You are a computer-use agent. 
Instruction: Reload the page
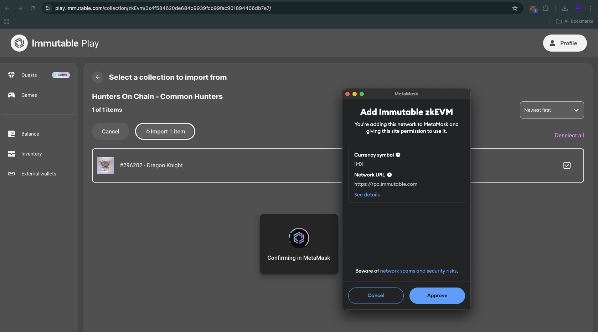pyautogui.click(x=33, y=8)
